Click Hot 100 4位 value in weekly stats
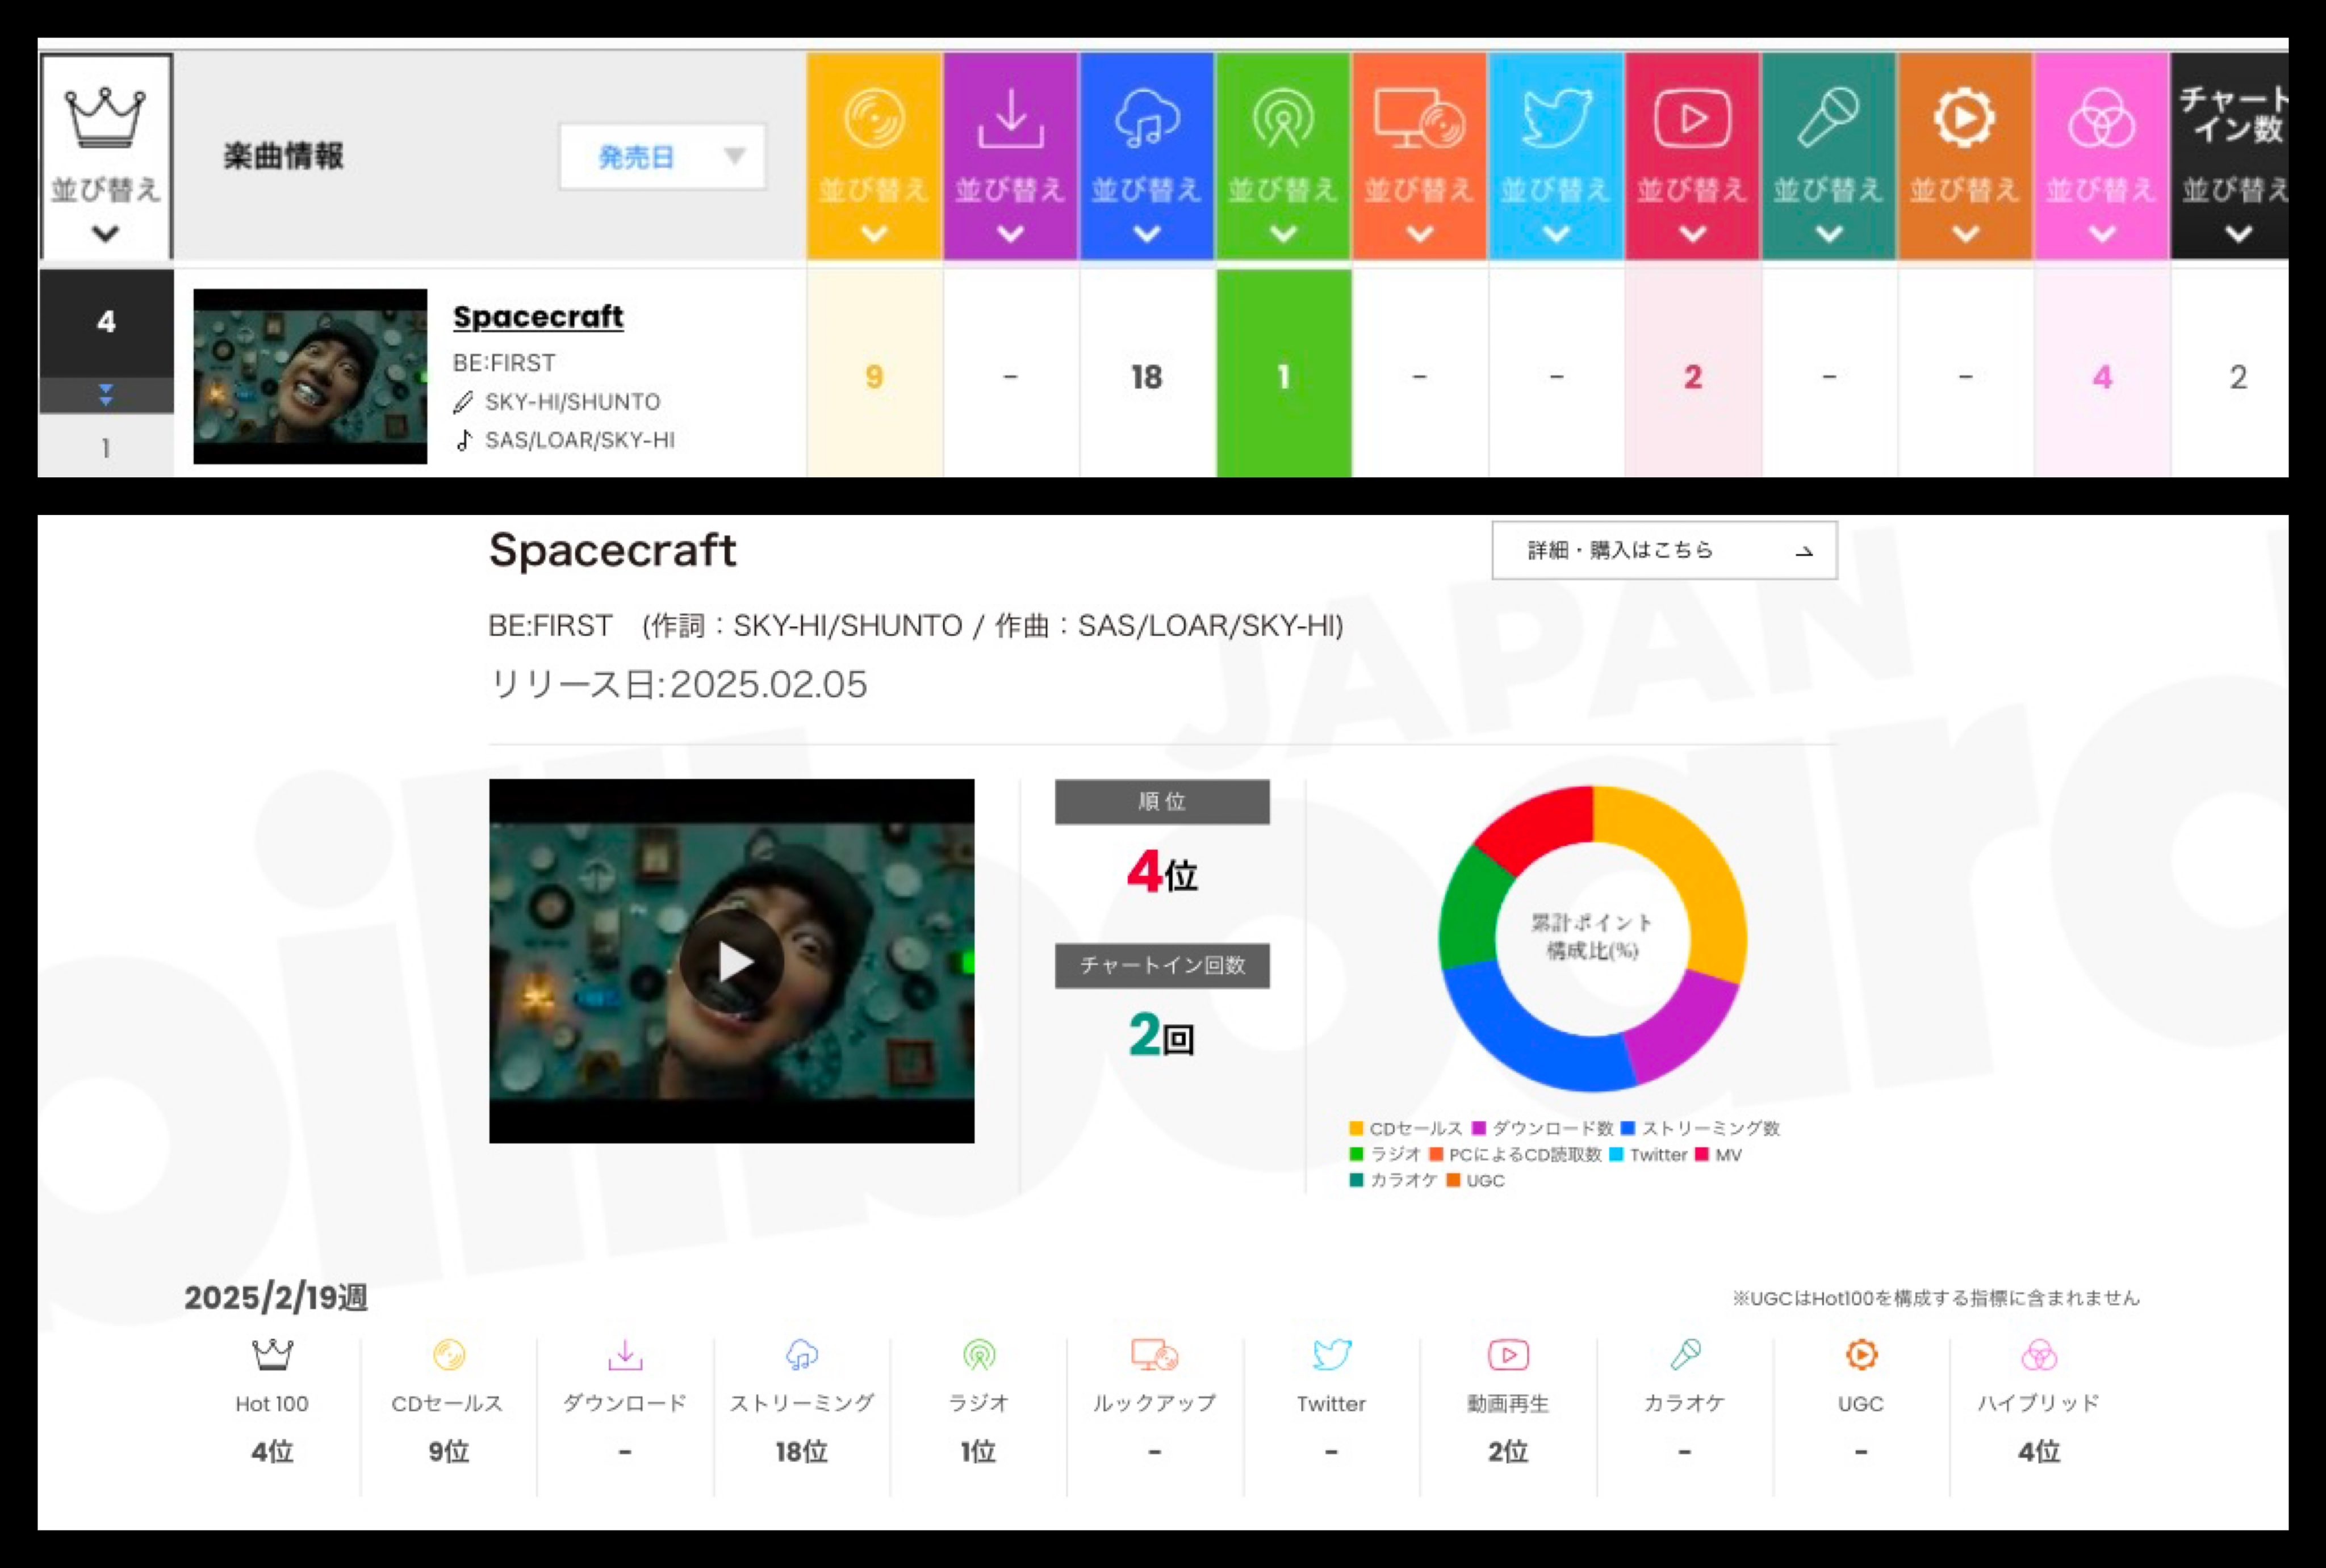Image resolution: width=2326 pixels, height=1568 pixels. [272, 1451]
